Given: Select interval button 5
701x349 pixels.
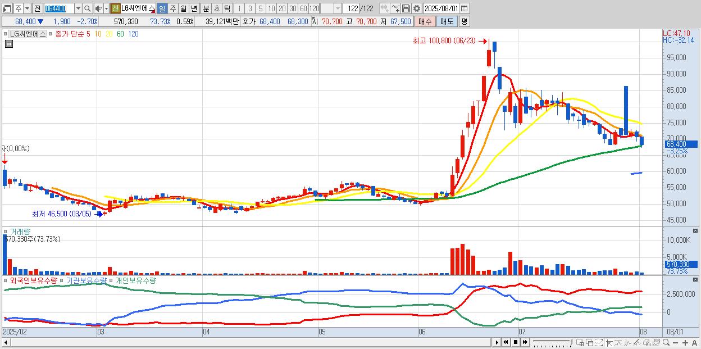Looking at the screenshot, I should pos(261,8).
